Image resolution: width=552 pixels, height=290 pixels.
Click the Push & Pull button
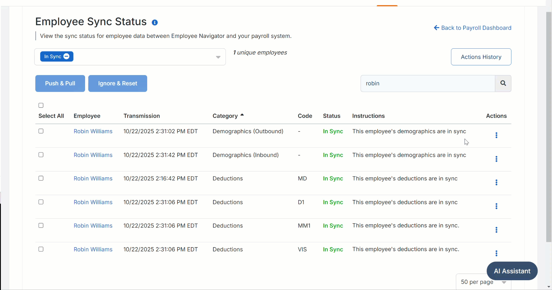click(x=60, y=83)
